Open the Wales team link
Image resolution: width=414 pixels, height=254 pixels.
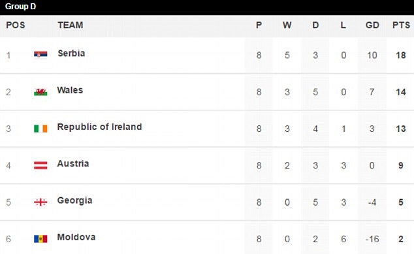coord(70,90)
